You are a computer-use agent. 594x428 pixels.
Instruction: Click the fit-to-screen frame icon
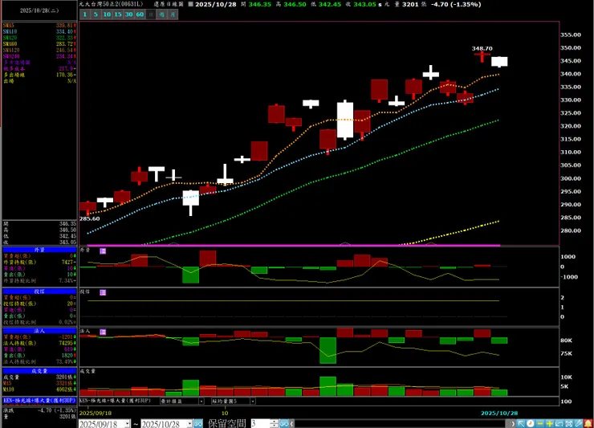tap(568, 423)
